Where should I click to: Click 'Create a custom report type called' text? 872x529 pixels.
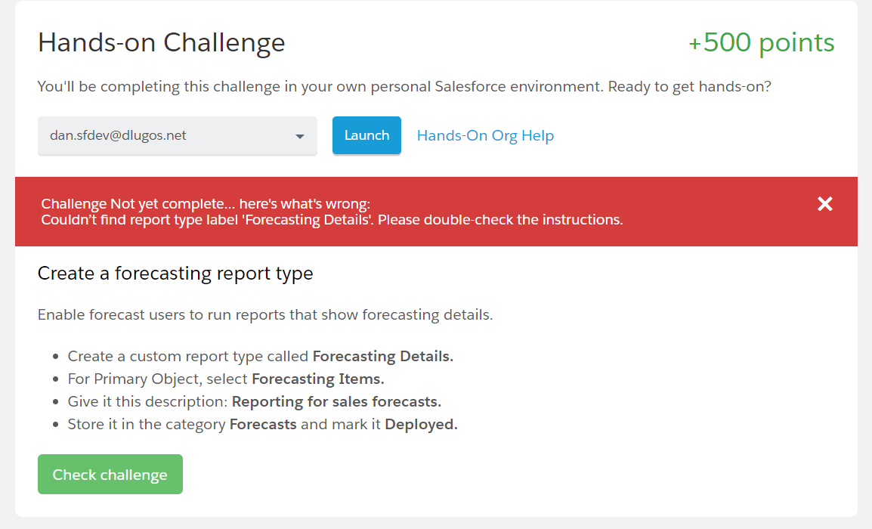188,356
